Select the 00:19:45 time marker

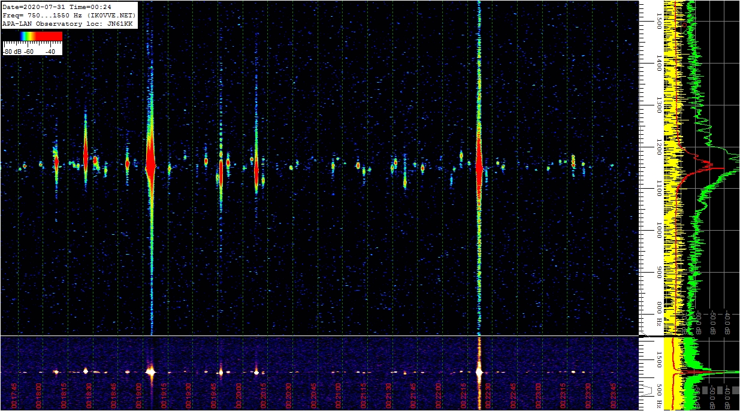213,397
